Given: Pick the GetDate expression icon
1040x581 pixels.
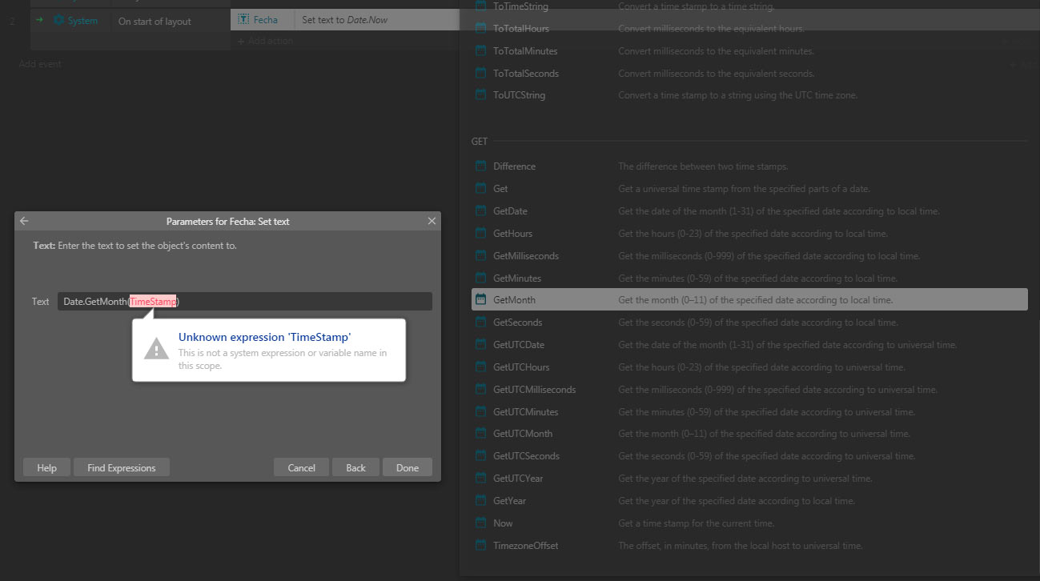Looking at the screenshot, I should click(480, 211).
